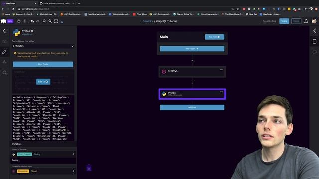319x179 pixels.
Task: Open the modules box icon in sidebar
Action: [x=4, y=41]
